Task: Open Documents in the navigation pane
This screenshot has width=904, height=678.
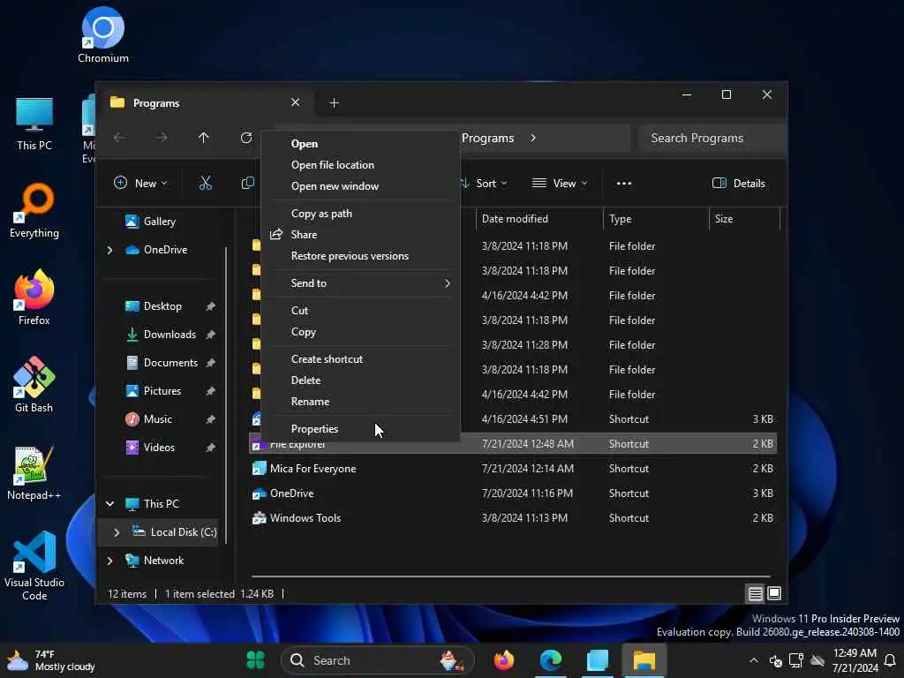Action: pos(162,363)
